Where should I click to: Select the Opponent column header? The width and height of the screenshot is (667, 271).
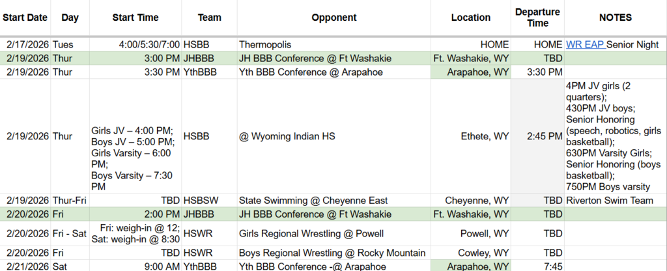click(333, 18)
